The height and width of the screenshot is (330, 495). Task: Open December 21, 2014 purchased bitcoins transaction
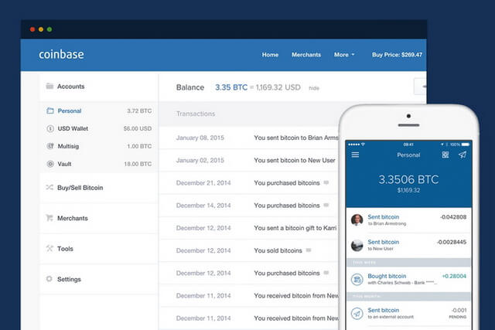click(249, 183)
